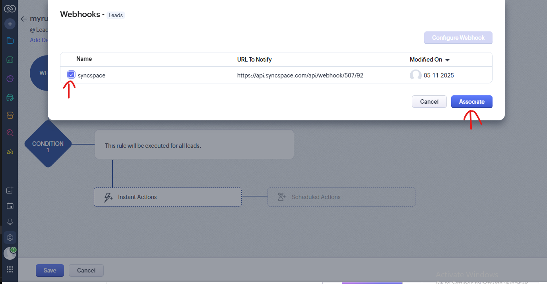Open the Zia assistant icon in the sidebar
This screenshot has height=284, width=547.
click(x=10, y=152)
